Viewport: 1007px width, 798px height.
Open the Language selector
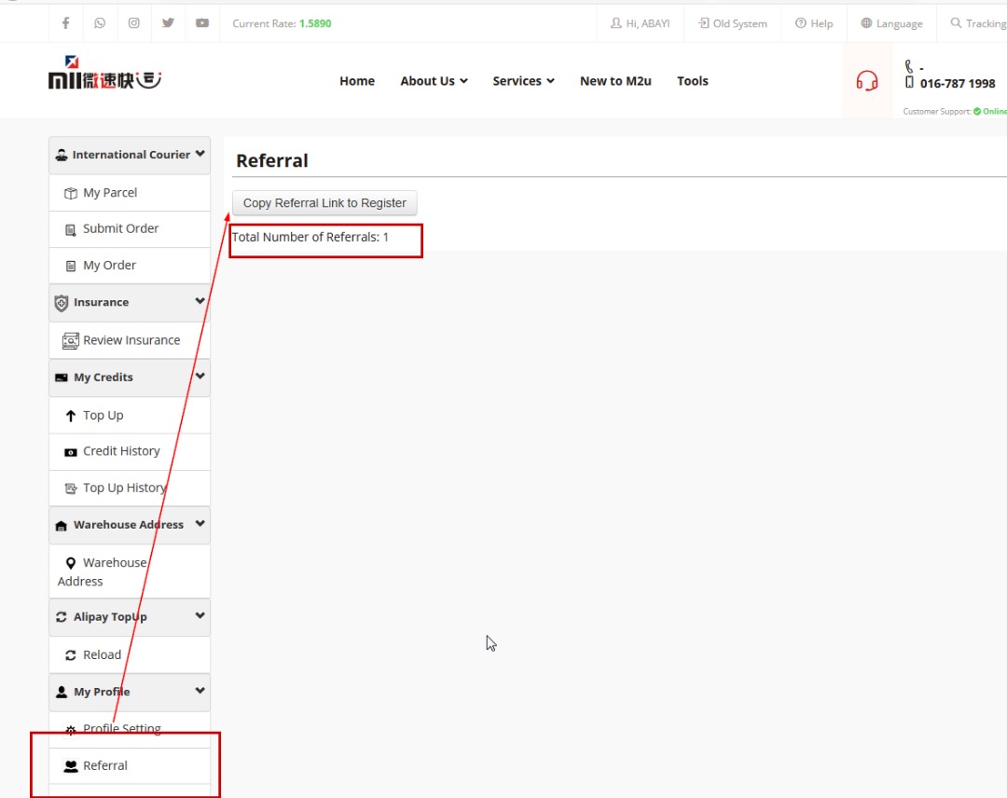click(x=891, y=23)
